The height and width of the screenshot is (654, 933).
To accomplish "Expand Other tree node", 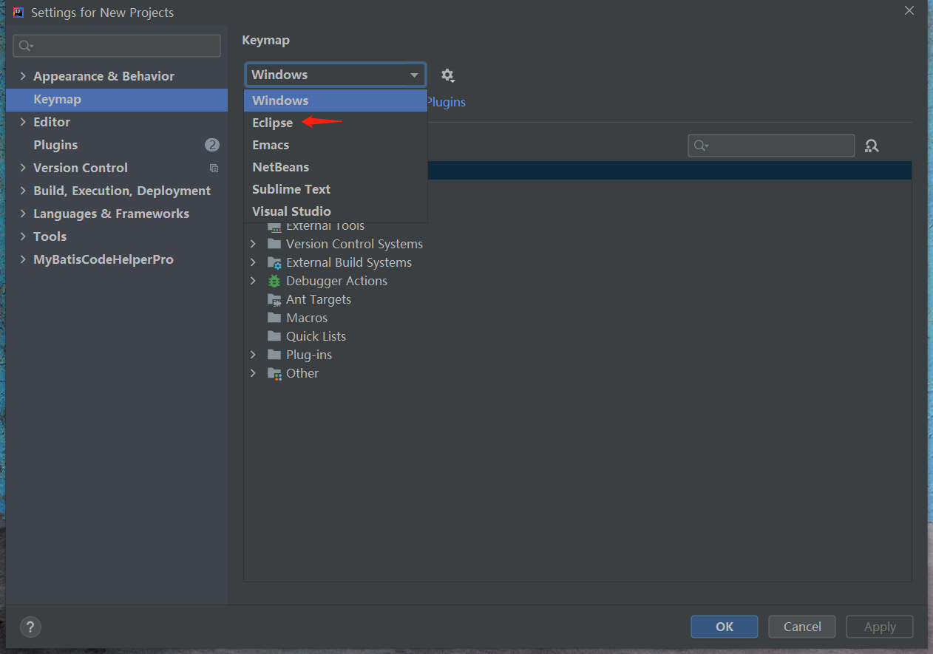I will (253, 373).
